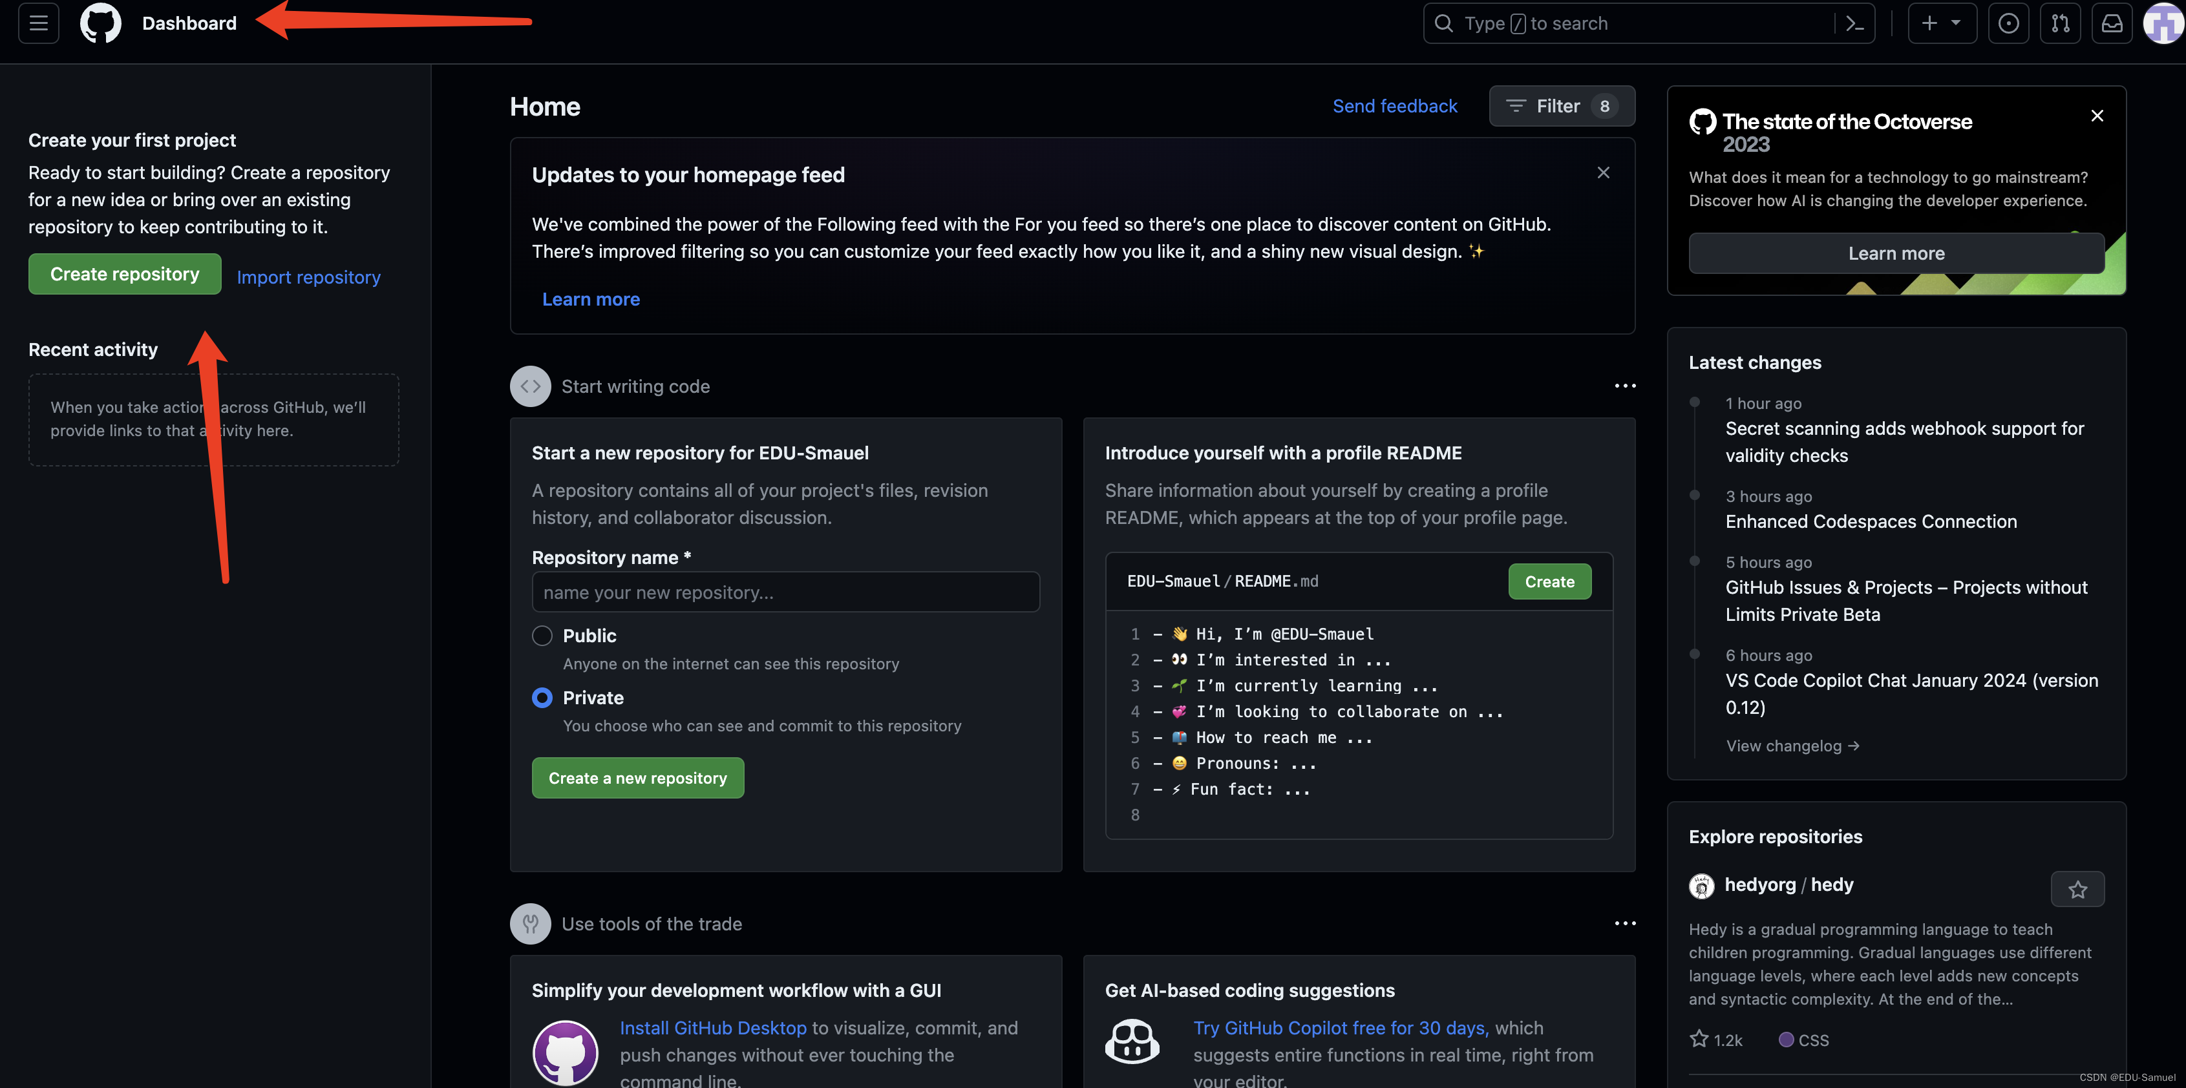
Task: Click the GitHub Octocat logo
Action: [x=101, y=23]
